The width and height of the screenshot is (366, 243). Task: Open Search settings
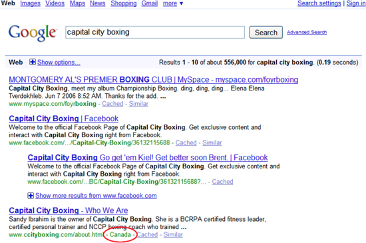[x=319, y=3]
